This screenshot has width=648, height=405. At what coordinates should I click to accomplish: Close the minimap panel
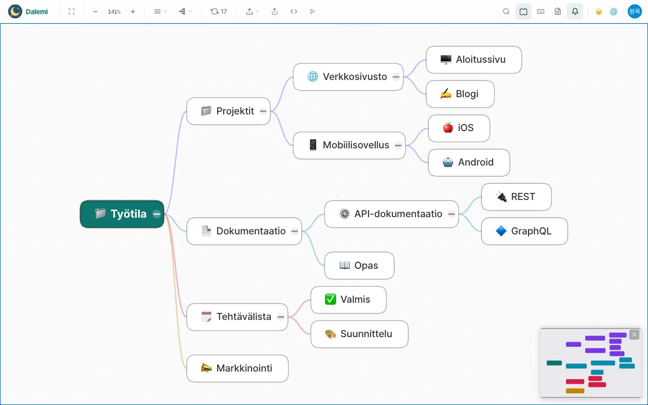click(634, 335)
